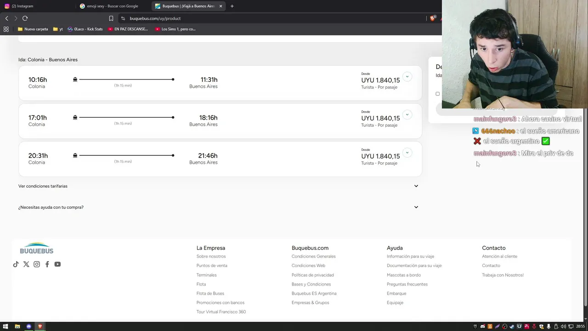Expand ¿Necesitas ayuda con tu compra? section

click(x=218, y=207)
